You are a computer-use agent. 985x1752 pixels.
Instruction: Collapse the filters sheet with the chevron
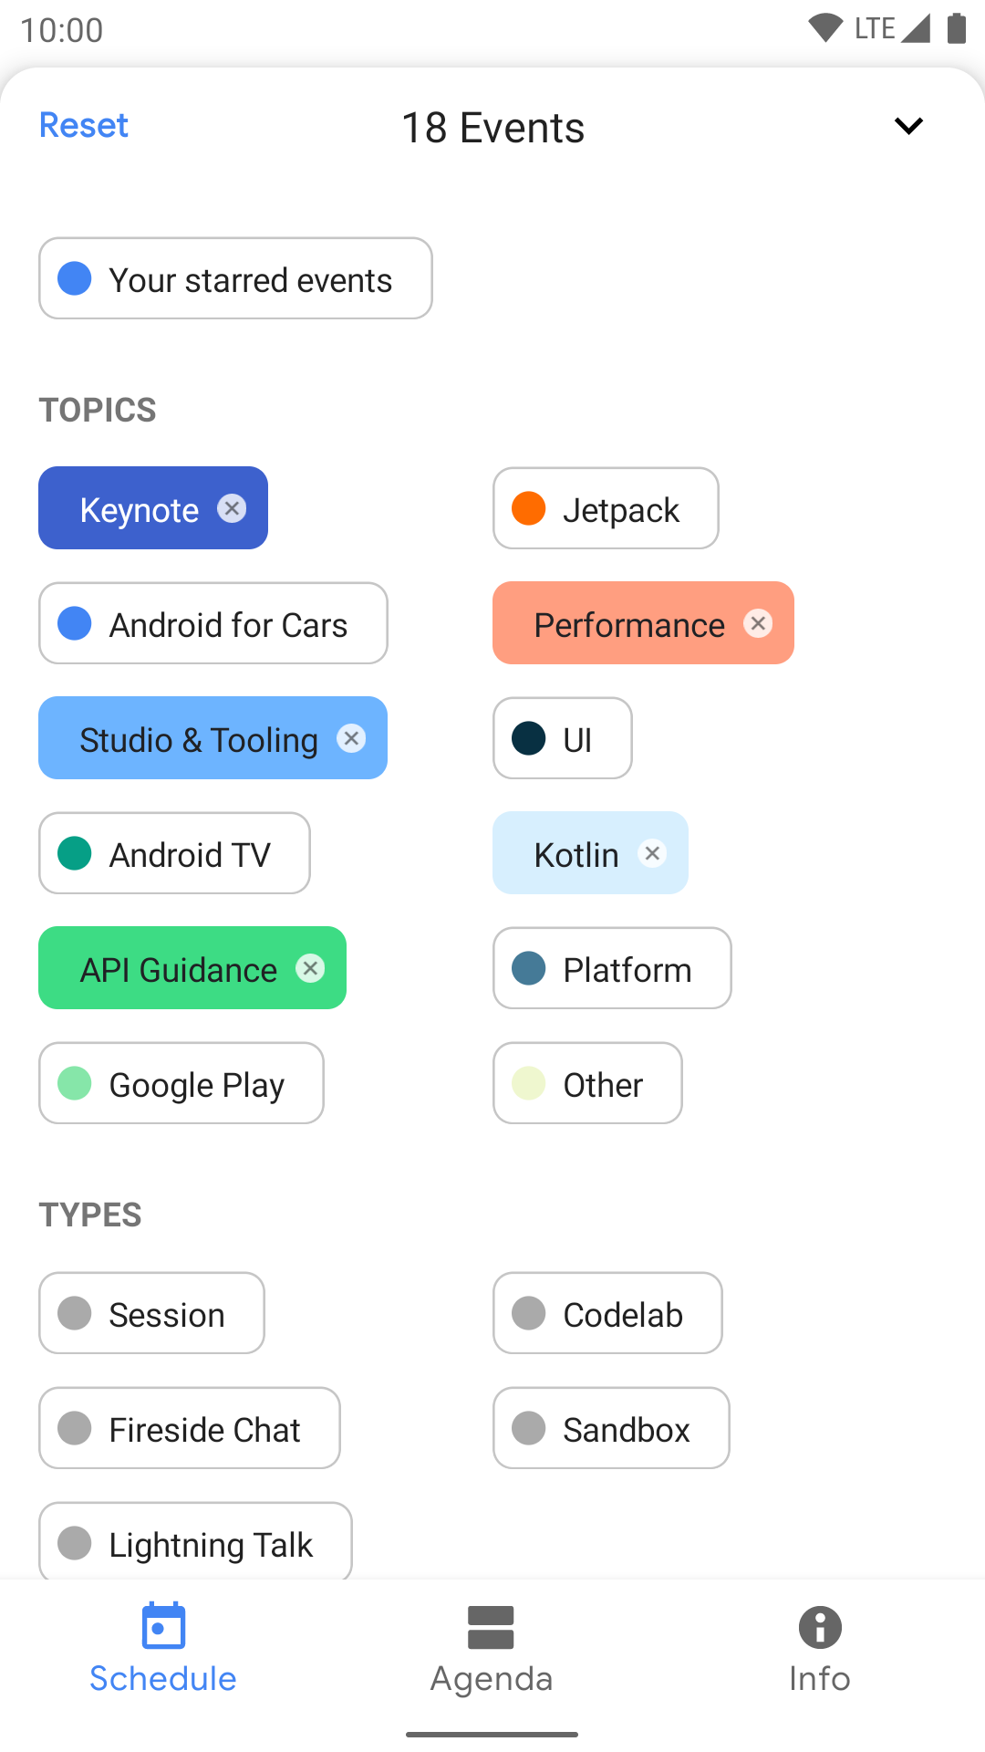click(908, 126)
